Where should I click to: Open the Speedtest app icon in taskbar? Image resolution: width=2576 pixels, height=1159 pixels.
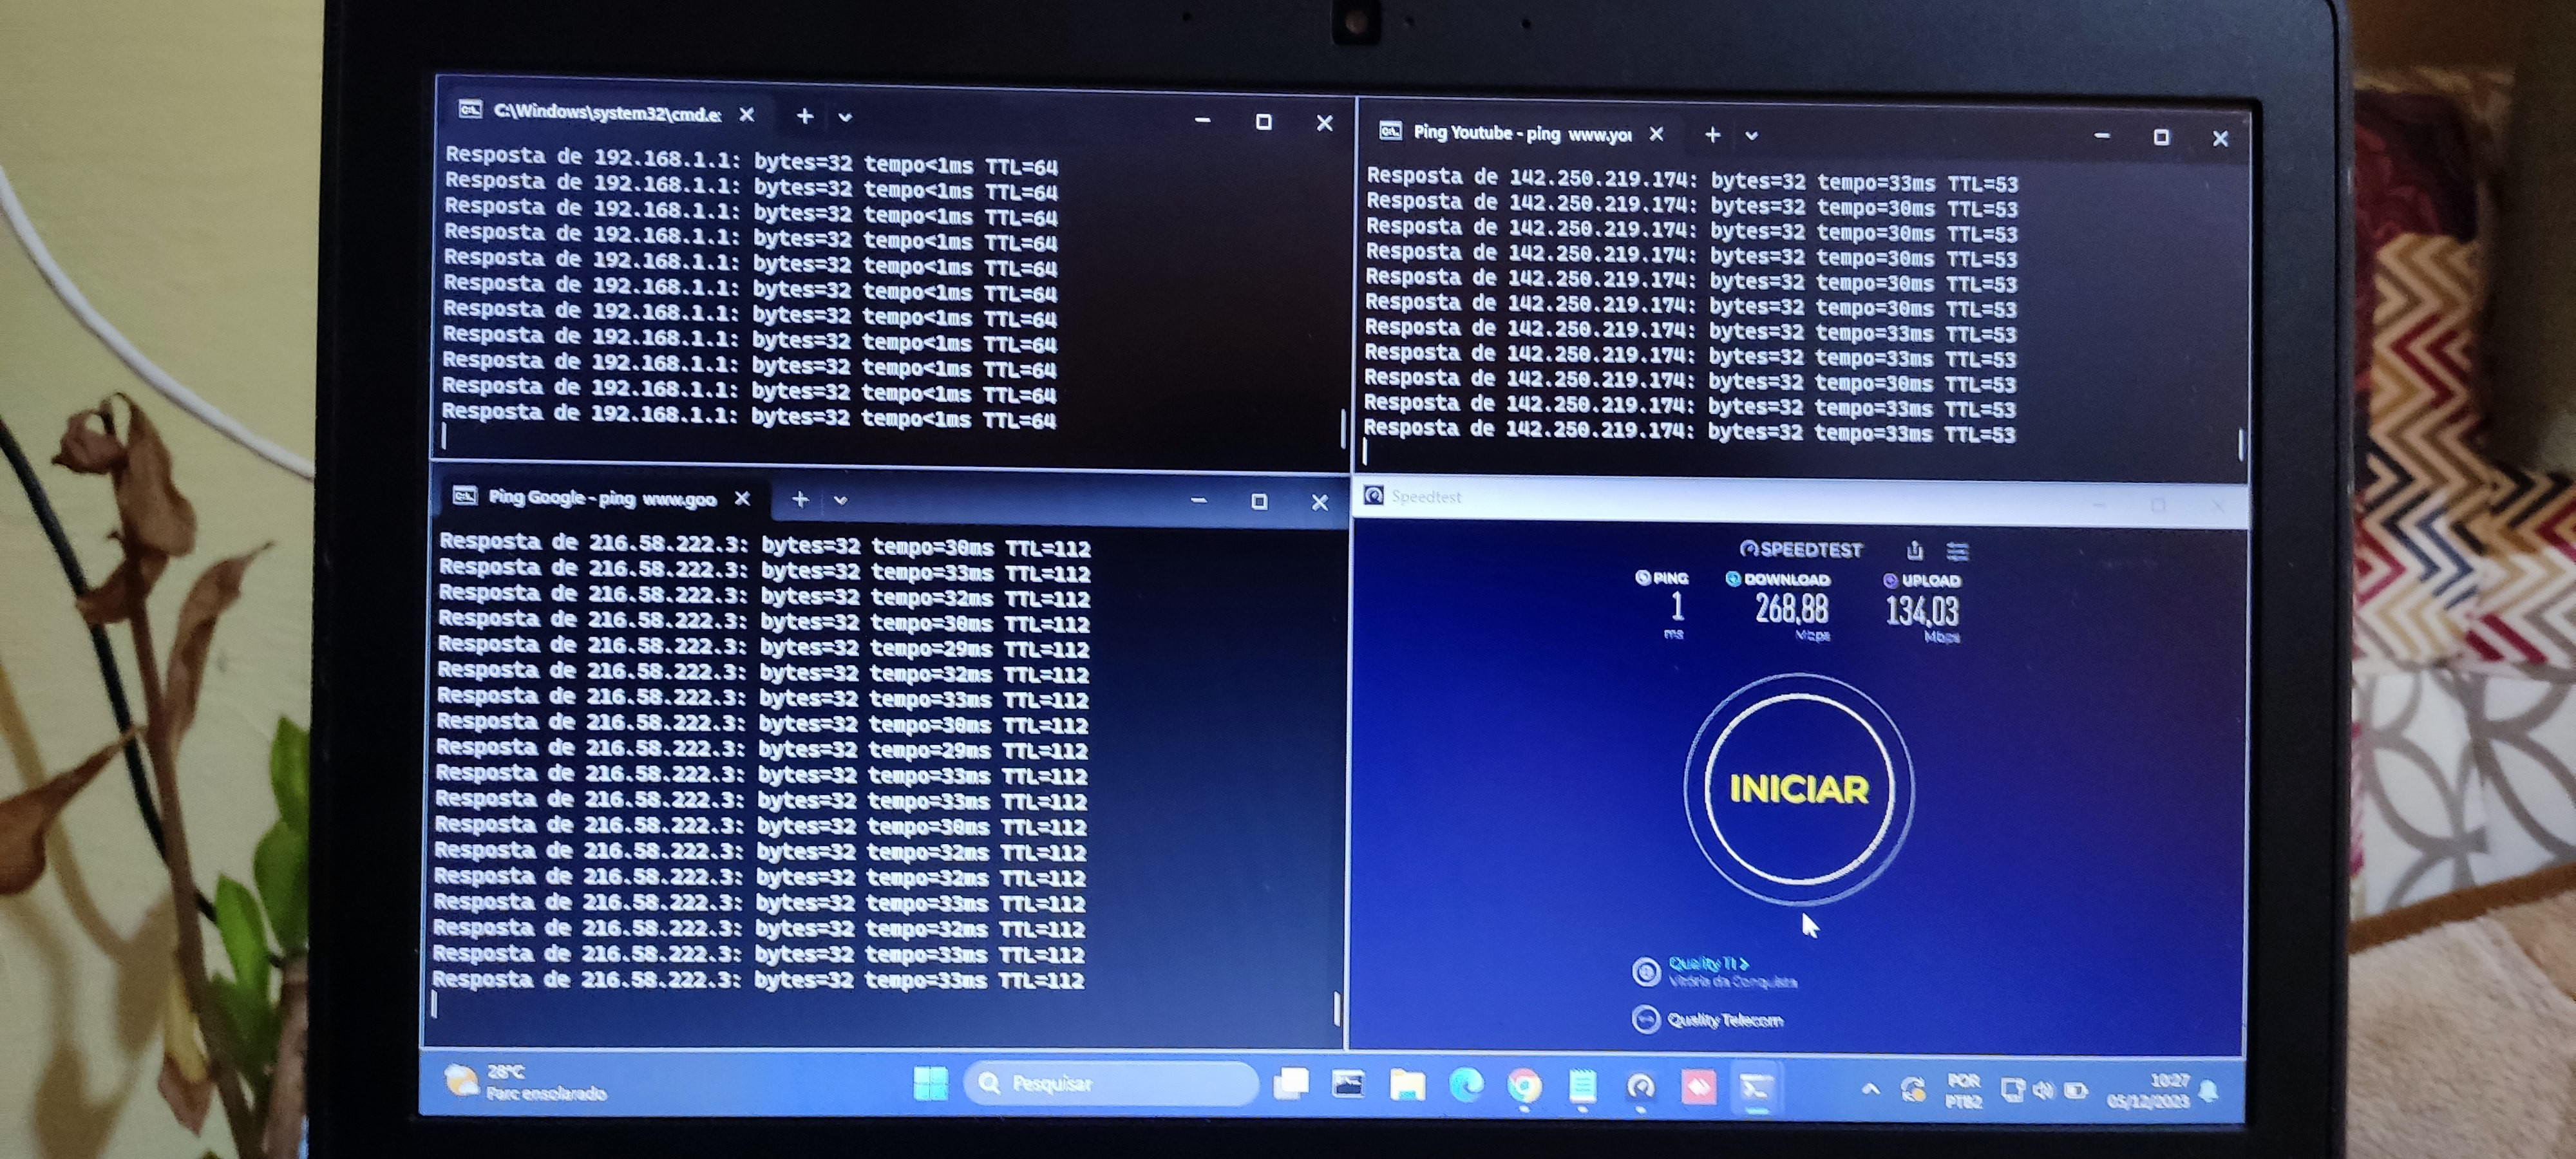coord(1640,1086)
